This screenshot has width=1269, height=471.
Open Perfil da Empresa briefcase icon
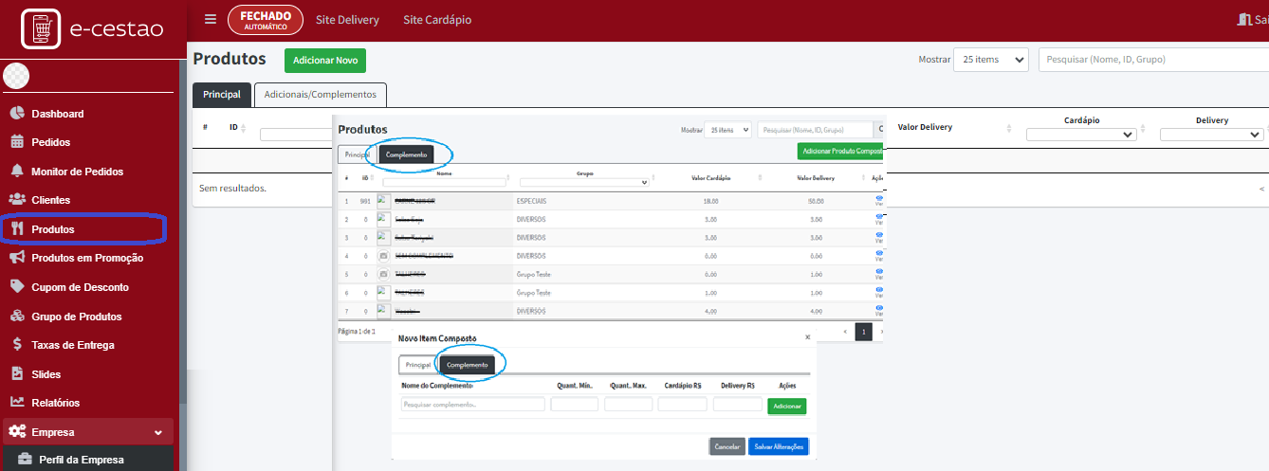click(26, 460)
